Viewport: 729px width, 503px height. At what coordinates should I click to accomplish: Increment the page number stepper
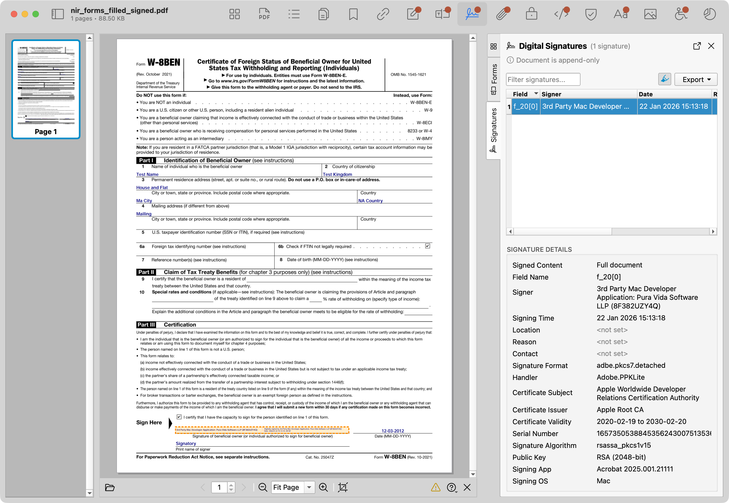pyautogui.click(x=231, y=484)
